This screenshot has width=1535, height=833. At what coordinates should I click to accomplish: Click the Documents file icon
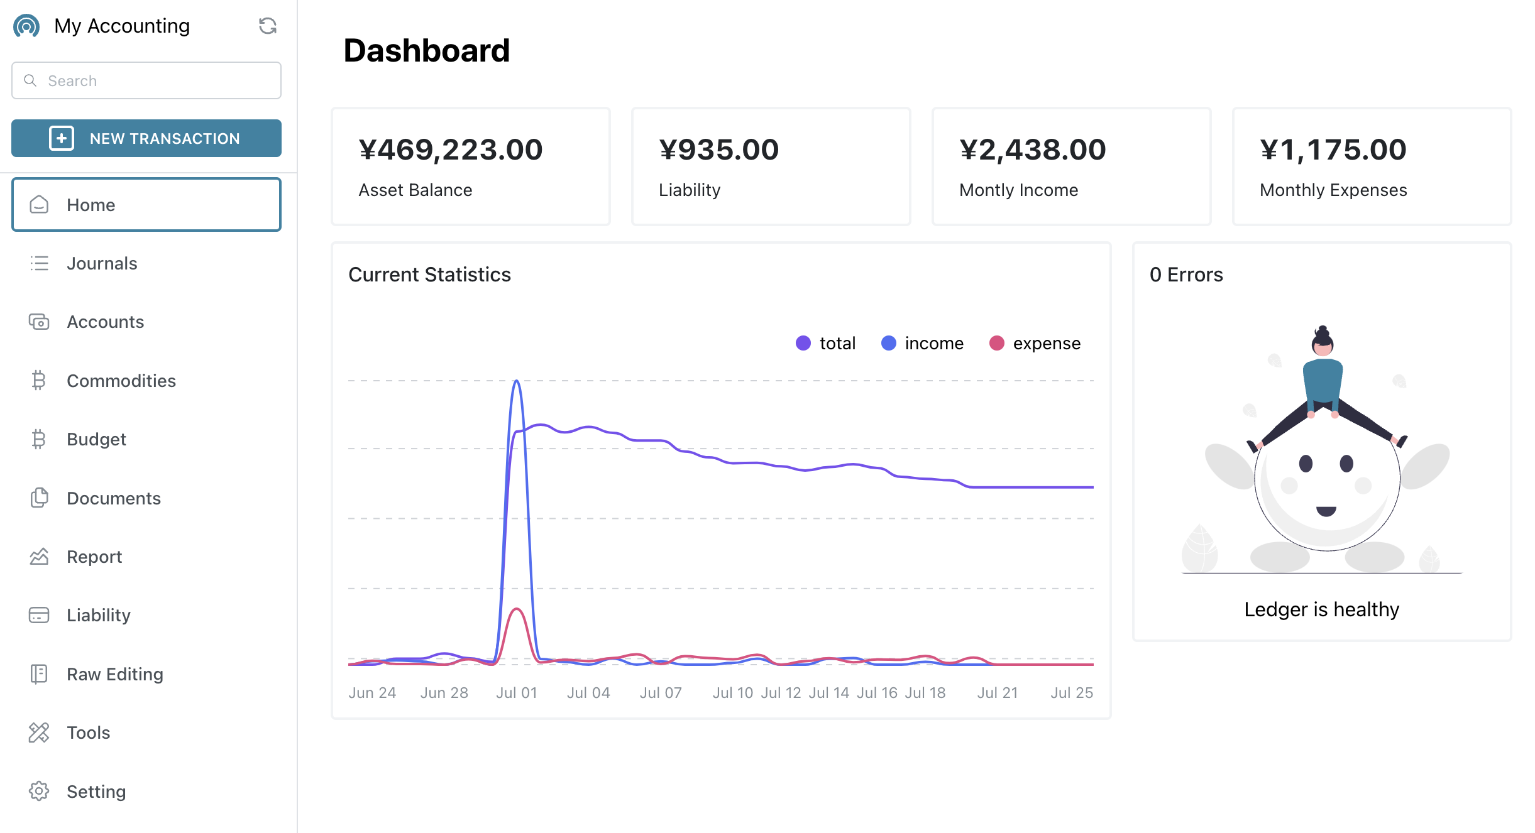tap(39, 498)
